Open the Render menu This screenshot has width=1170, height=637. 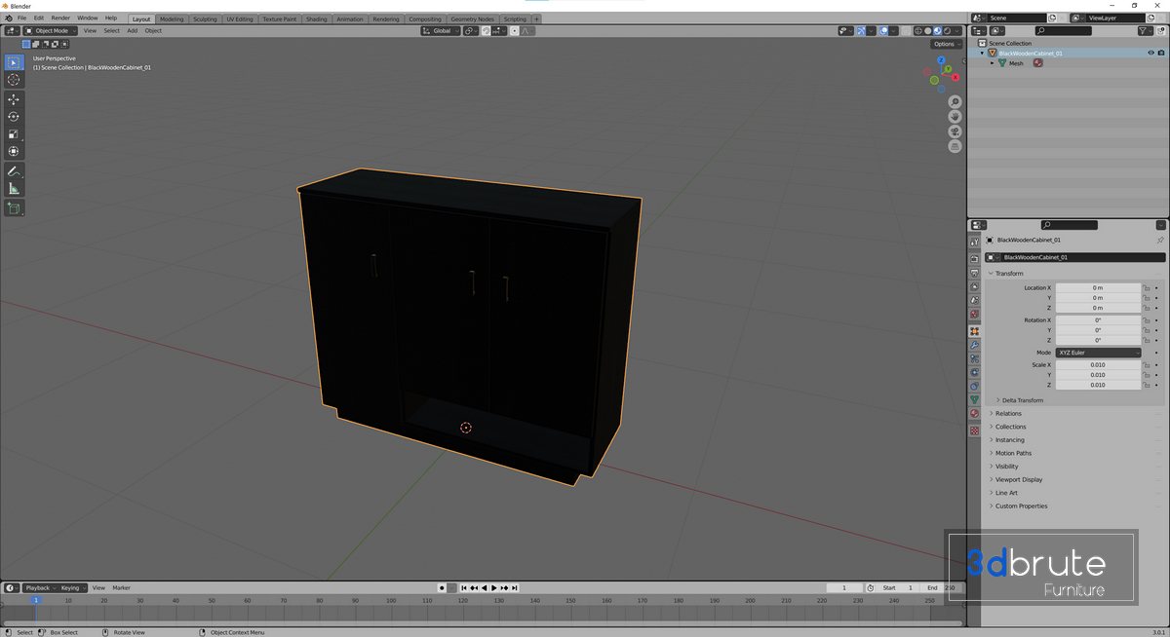(60, 19)
